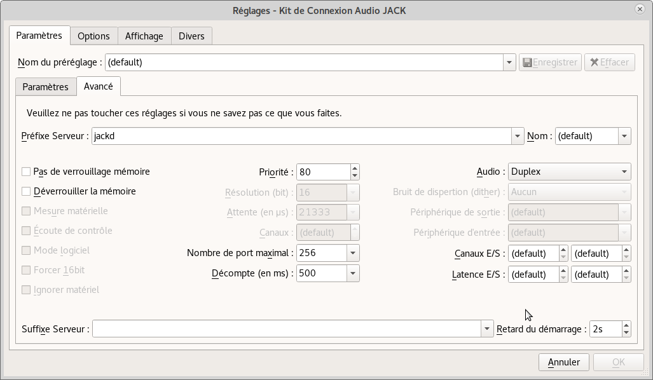
Task: Select the inner Paramètres sub-tab
Action: click(45, 87)
